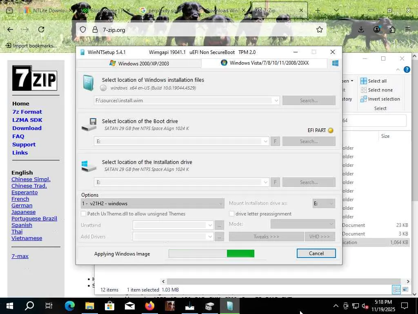The height and width of the screenshot is (314, 418).
Task: Open the Mode dropdown
Action: tap(303, 224)
